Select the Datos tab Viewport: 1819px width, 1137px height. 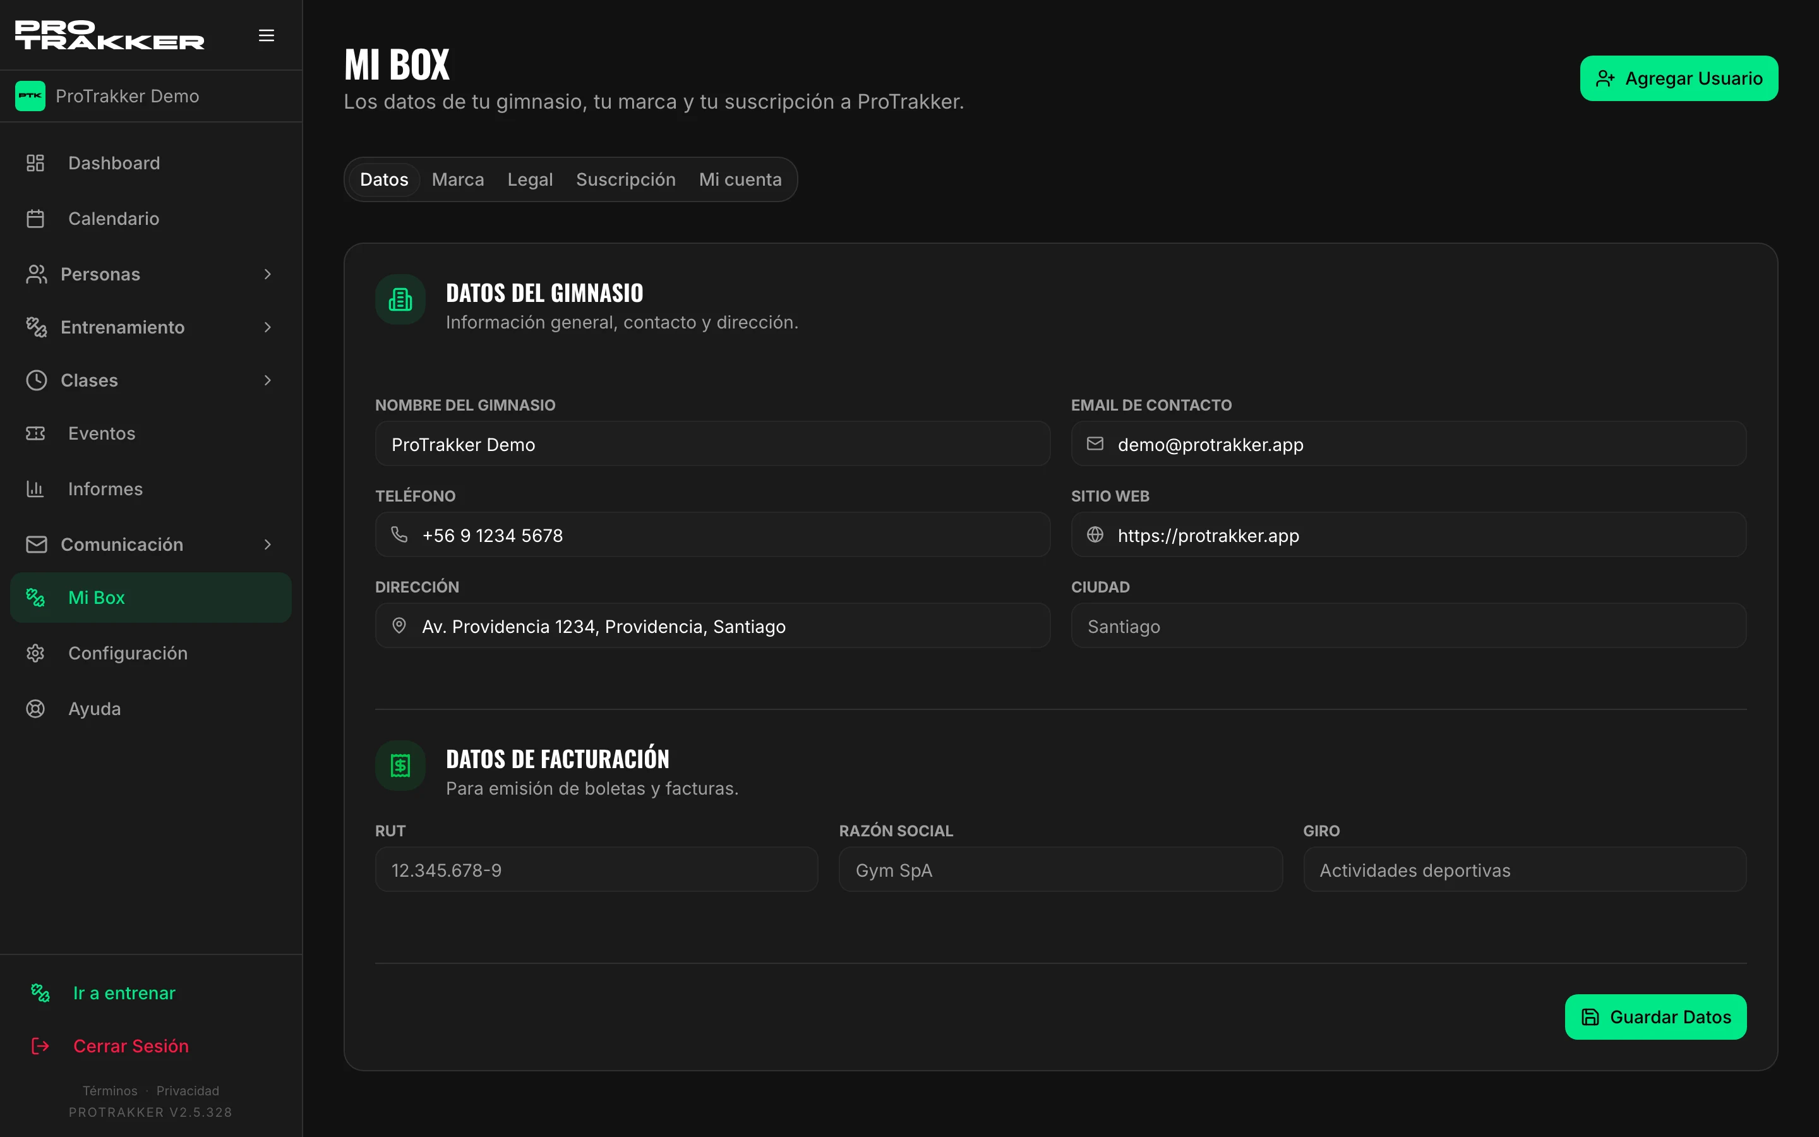pos(384,180)
